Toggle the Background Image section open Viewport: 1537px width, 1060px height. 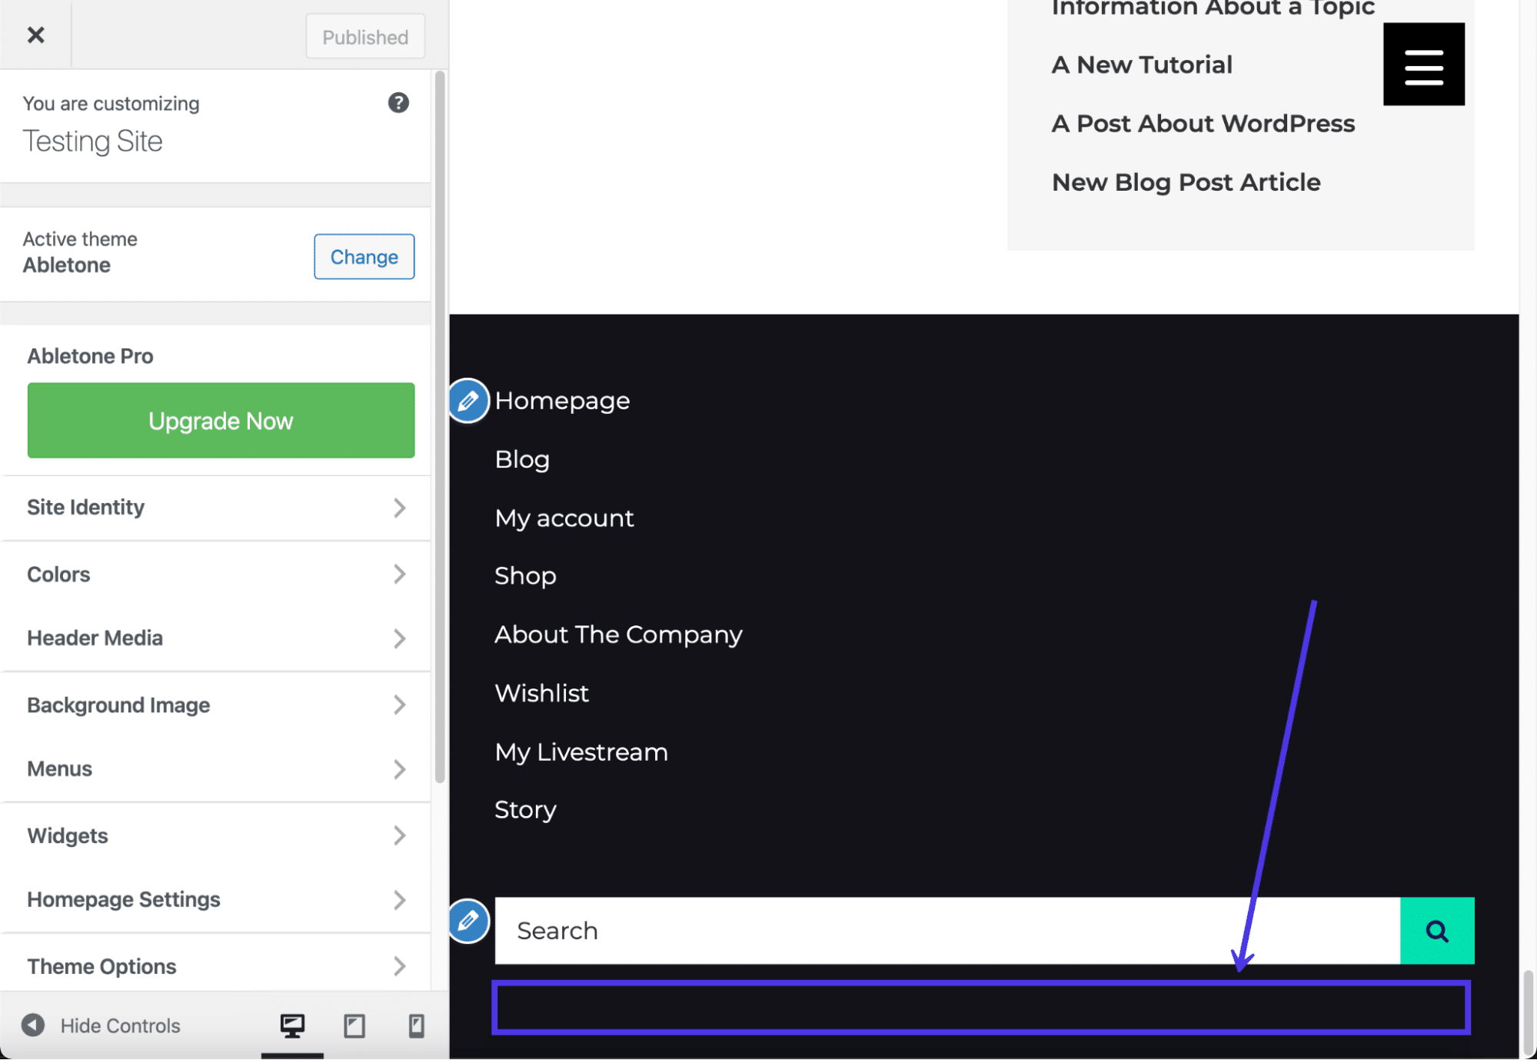pyautogui.click(x=215, y=704)
